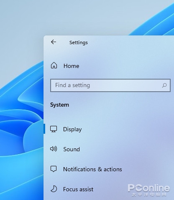Click the Focus assist moon icon
Screen dimensions: 174x200
[54, 189]
